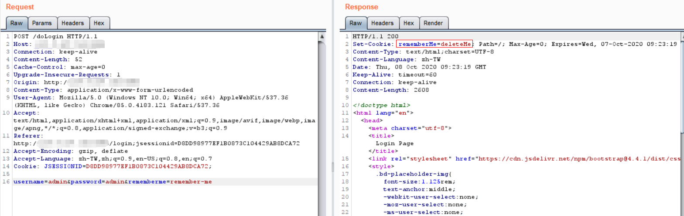
Task: Click the request scrollbar up arrow
Action: [322, 36]
